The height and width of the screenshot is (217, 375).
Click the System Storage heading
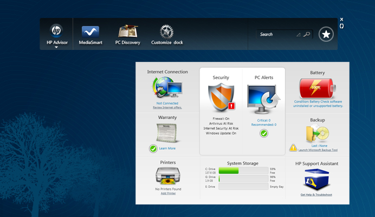(x=243, y=163)
